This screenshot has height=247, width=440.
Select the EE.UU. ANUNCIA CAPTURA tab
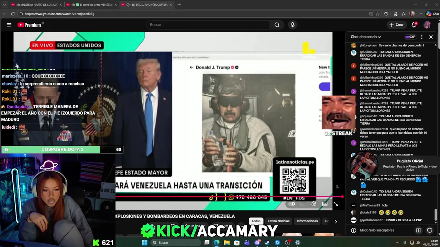click(x=146, y=5)
